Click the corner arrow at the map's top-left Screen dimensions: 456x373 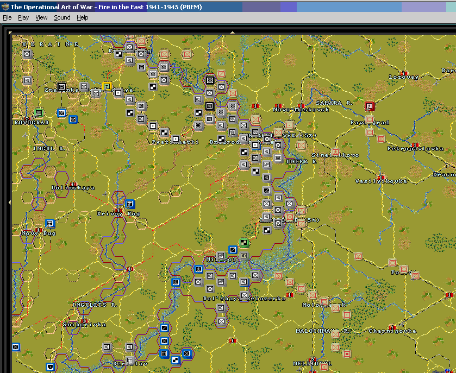[x=10, y=33]
